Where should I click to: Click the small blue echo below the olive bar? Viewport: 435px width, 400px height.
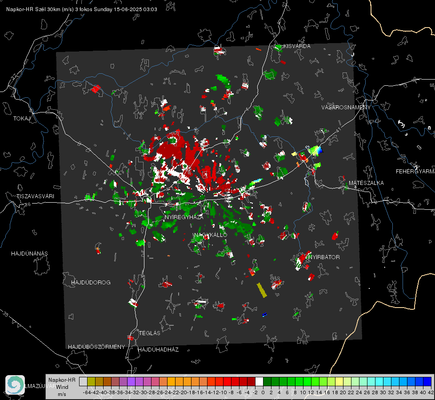point(264,315)
